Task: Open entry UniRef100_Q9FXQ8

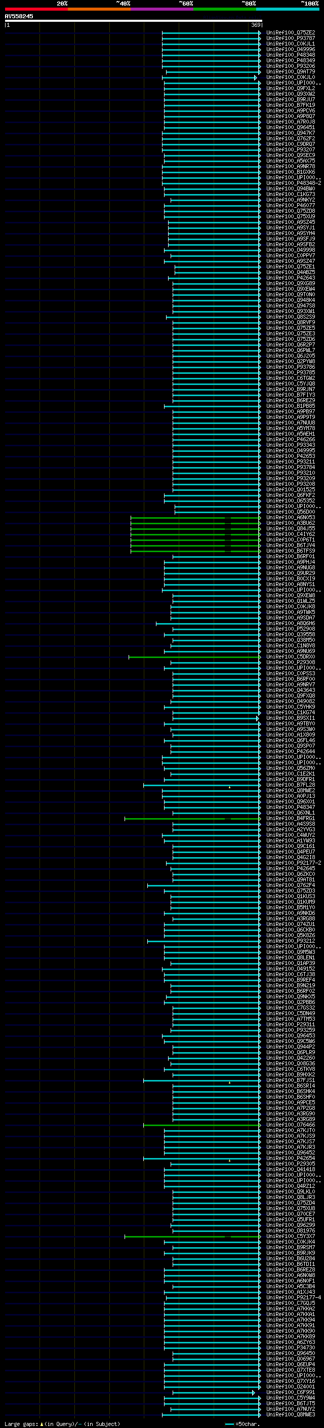Action: tap(291, 695)
